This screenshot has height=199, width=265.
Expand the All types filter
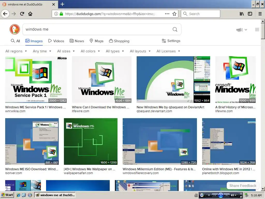click(115, 51)
